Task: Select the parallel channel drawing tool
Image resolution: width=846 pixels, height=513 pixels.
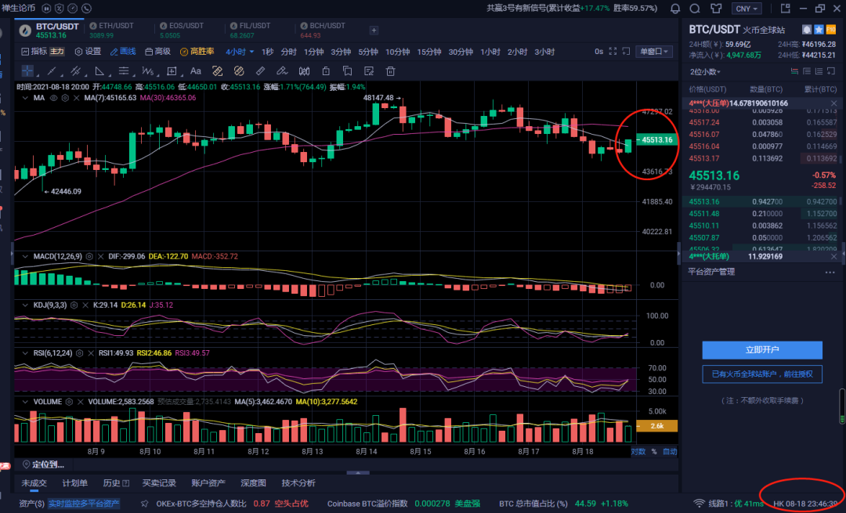Action: [x=75, y=71]
